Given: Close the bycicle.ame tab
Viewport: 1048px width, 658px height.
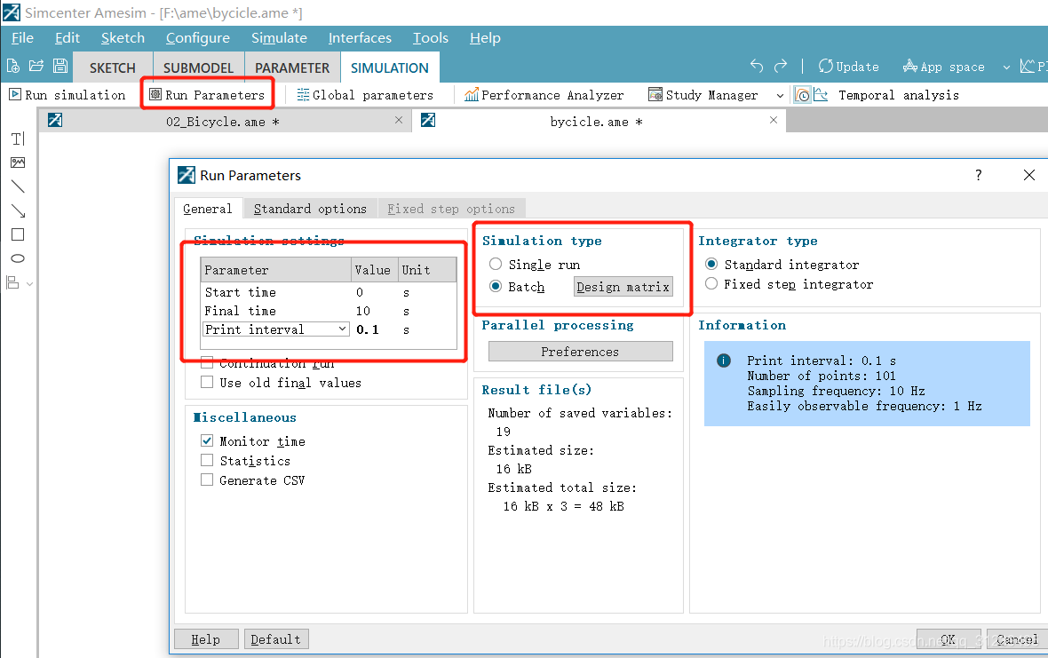Looking at the screenshot, I should 774,120.
